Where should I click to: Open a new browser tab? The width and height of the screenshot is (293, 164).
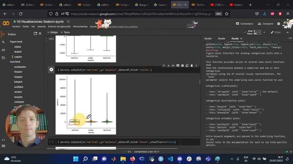[250, 5]
